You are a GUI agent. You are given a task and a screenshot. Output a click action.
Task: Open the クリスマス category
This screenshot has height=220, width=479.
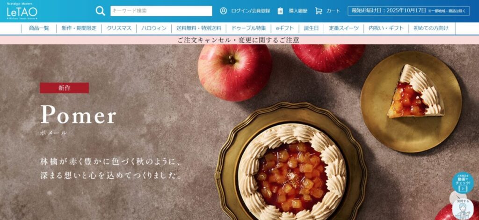(x=119, y=29)
